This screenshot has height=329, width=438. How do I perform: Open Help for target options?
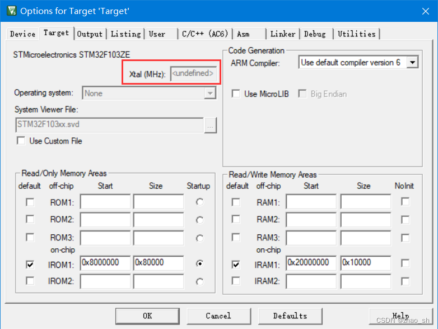tap(401, 316)
